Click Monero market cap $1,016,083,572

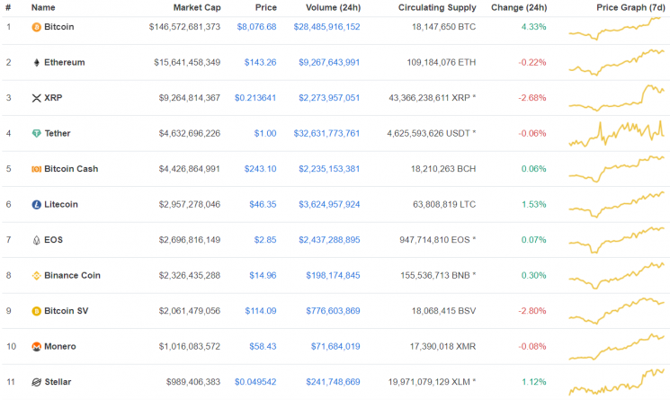[190, 346]
